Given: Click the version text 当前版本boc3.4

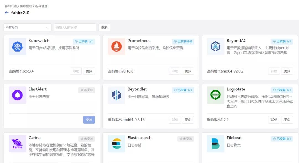Looking at the screenshot, I should click(21, 71).
